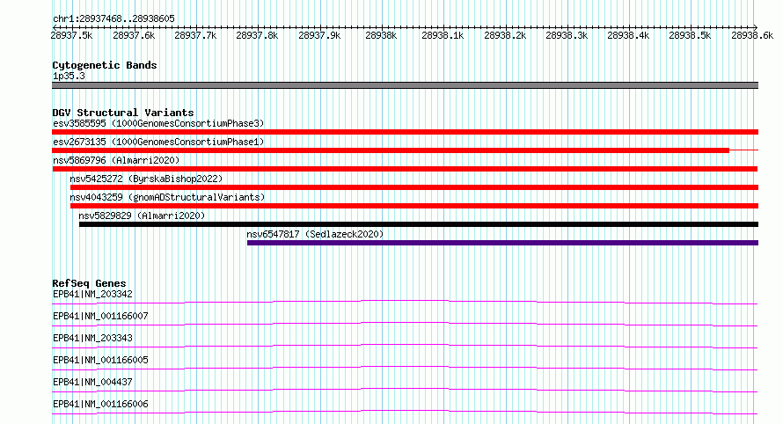Click the red bar for esv3585595
Viewport: 783px width, 424px height.
tap(405, 132)
